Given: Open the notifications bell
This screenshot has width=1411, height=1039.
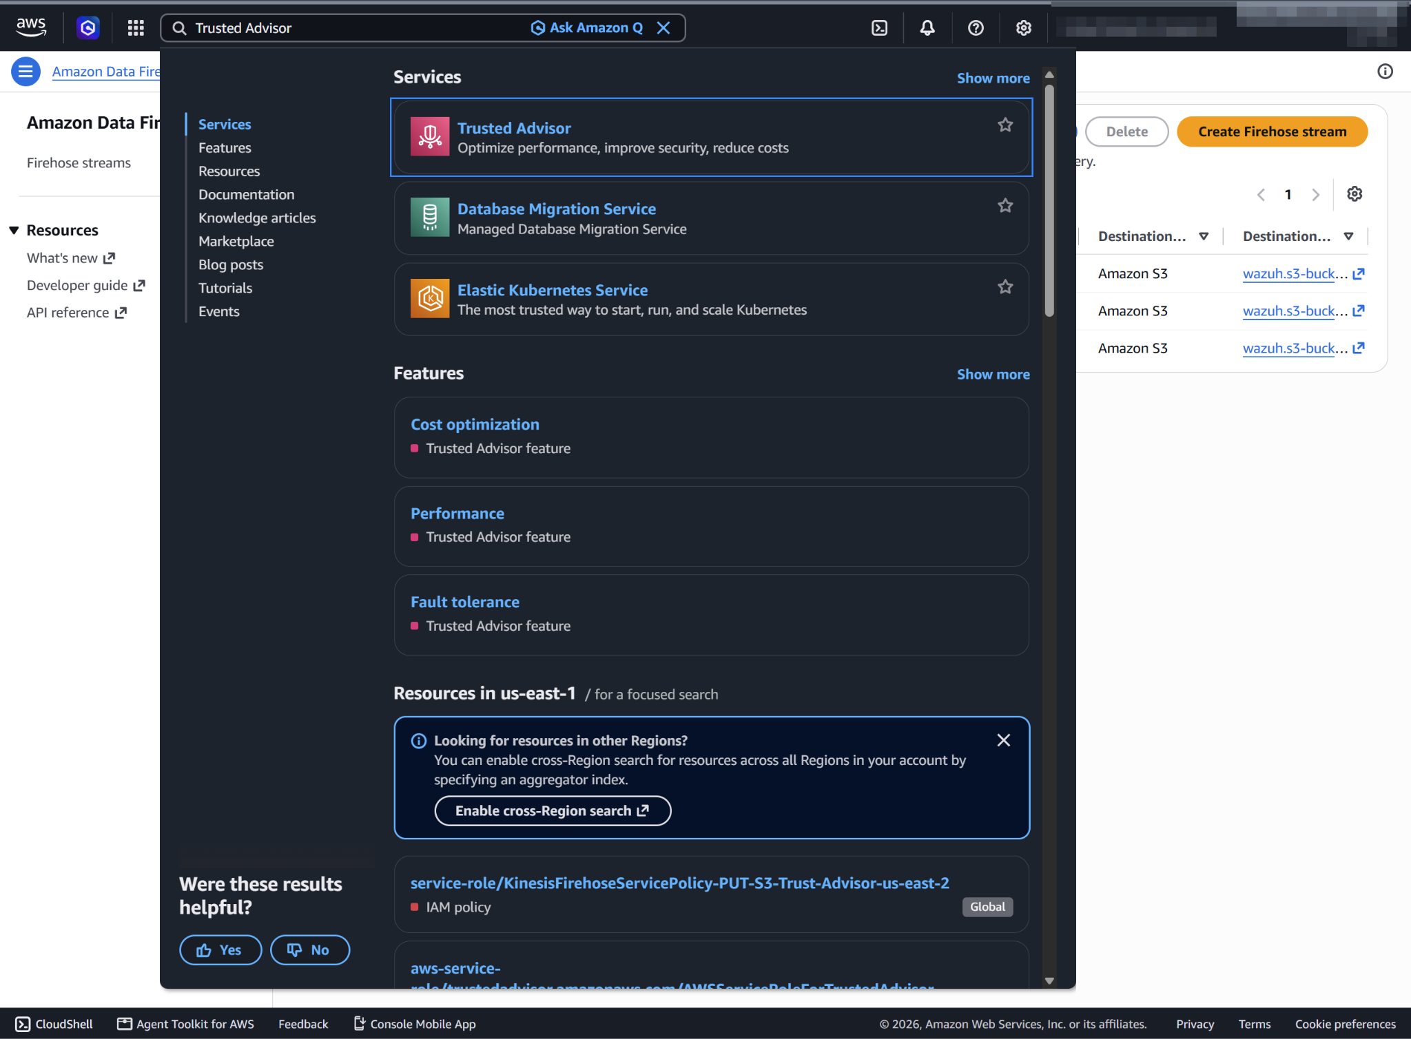Looking at the screenshot, I should pyautogui.click(x=927, y=28).
